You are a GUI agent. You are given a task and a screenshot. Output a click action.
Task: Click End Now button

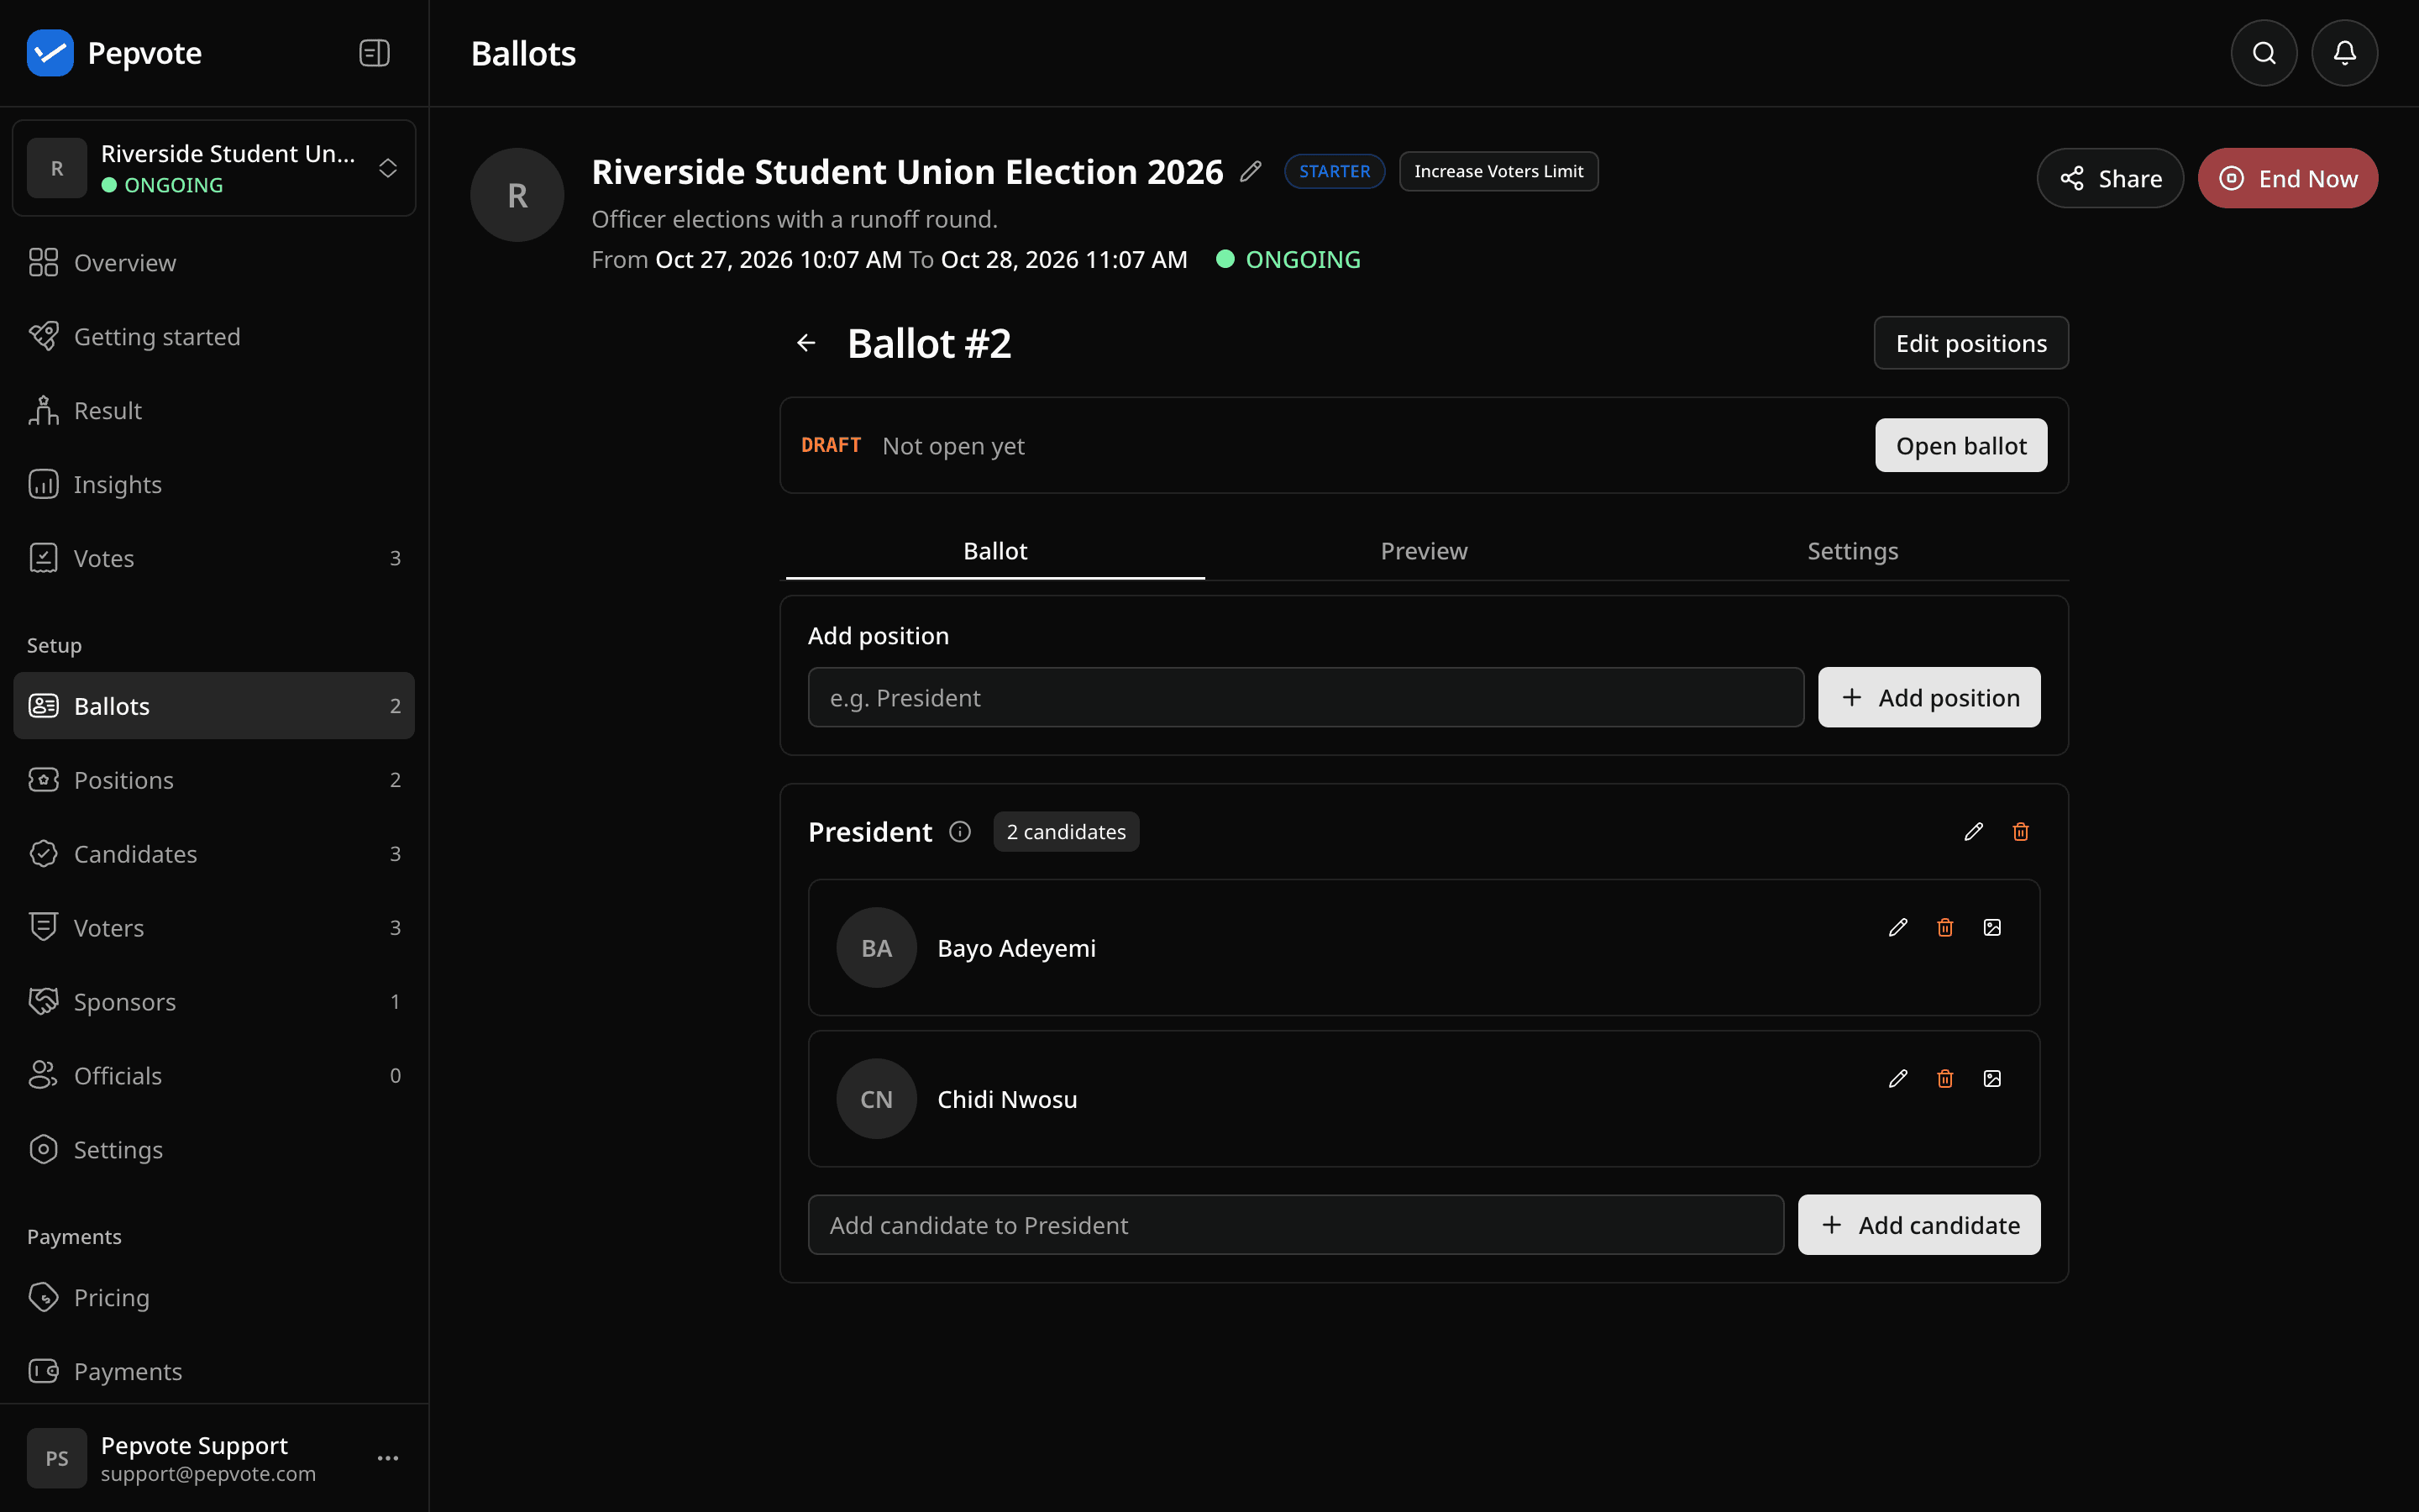point(2287,178)
